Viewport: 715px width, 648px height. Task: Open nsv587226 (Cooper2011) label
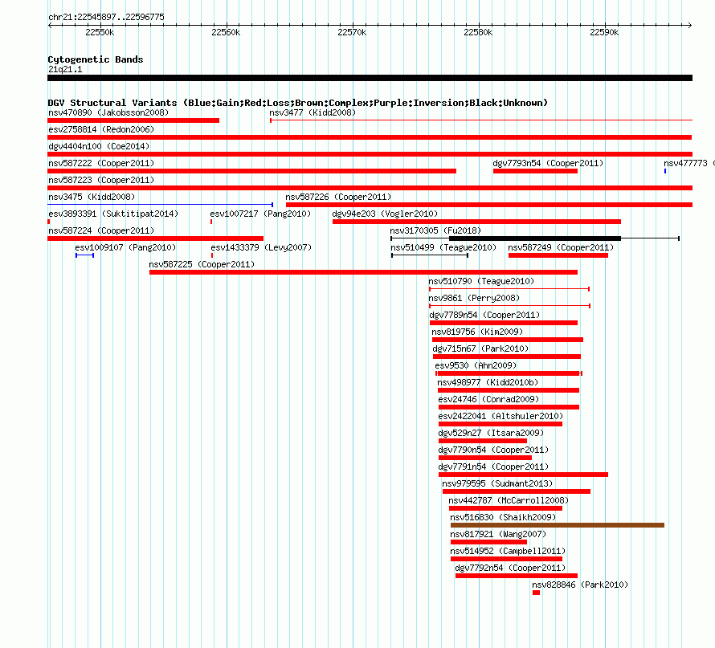pyautogui.click(x=338, y=197)
